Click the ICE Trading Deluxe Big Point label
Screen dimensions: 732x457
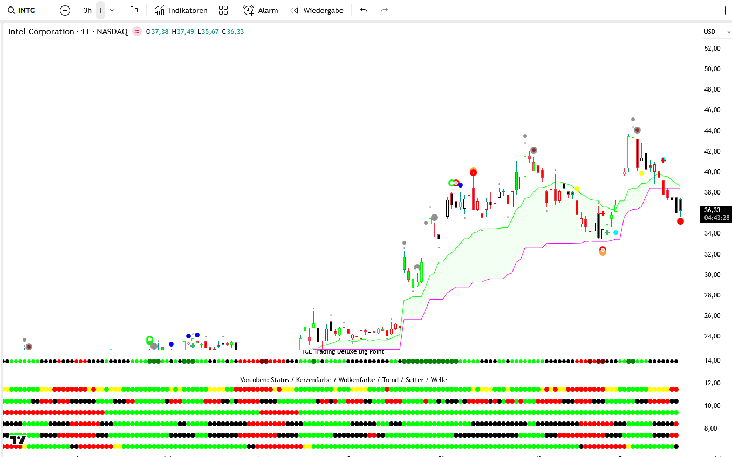tap(344, 351)
